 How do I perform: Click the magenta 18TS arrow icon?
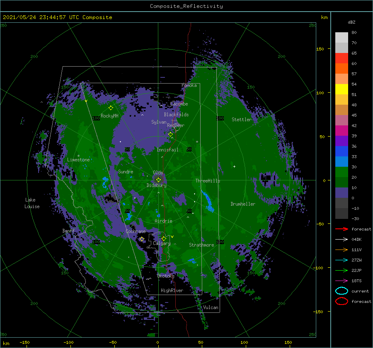click(x=342, y=281)
